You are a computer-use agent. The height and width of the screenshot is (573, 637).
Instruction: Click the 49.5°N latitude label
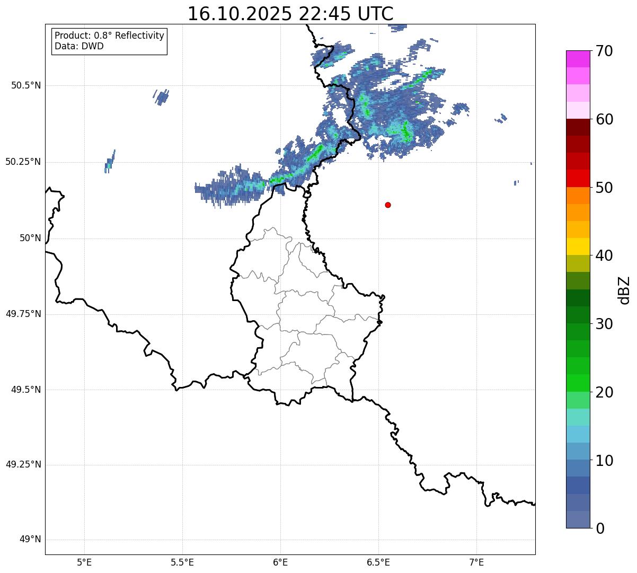tap(26, 390)
